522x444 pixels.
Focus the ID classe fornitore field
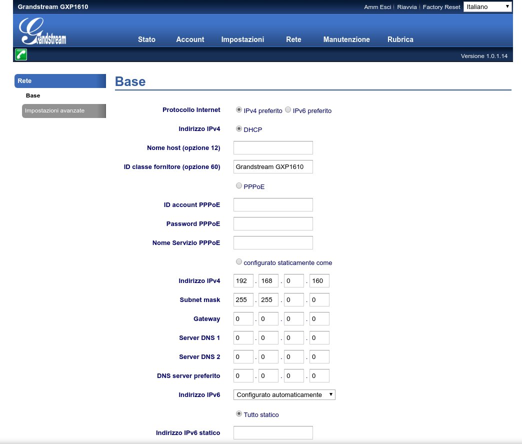pos(273,166)
